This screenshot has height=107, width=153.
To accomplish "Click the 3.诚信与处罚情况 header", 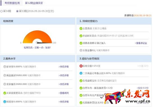I will tap(114, 59).
